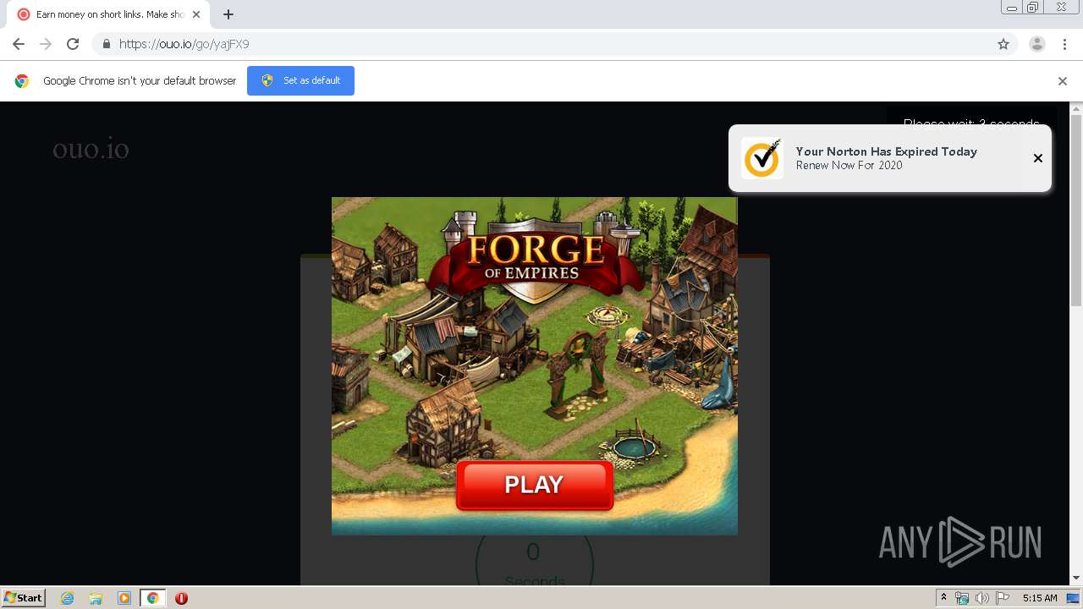Click the volume speaker tray icon
The width and height of the screenshot is (1083, 609).
pos(981,598)
